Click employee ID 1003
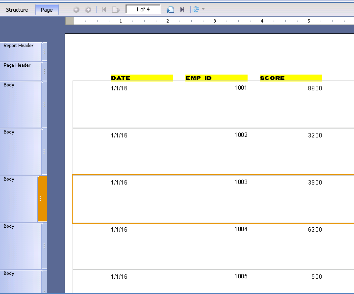The width and height of the screenshot is (354, 294). coord(241,182)
